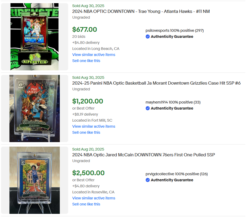
Task: View similar active items for Jared McCain card
Action: pos(94,198)
